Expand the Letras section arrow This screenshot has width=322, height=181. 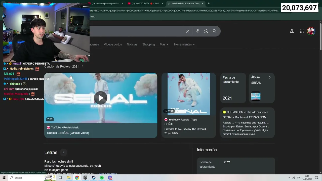pyautogui.click(x=63, y=152)
